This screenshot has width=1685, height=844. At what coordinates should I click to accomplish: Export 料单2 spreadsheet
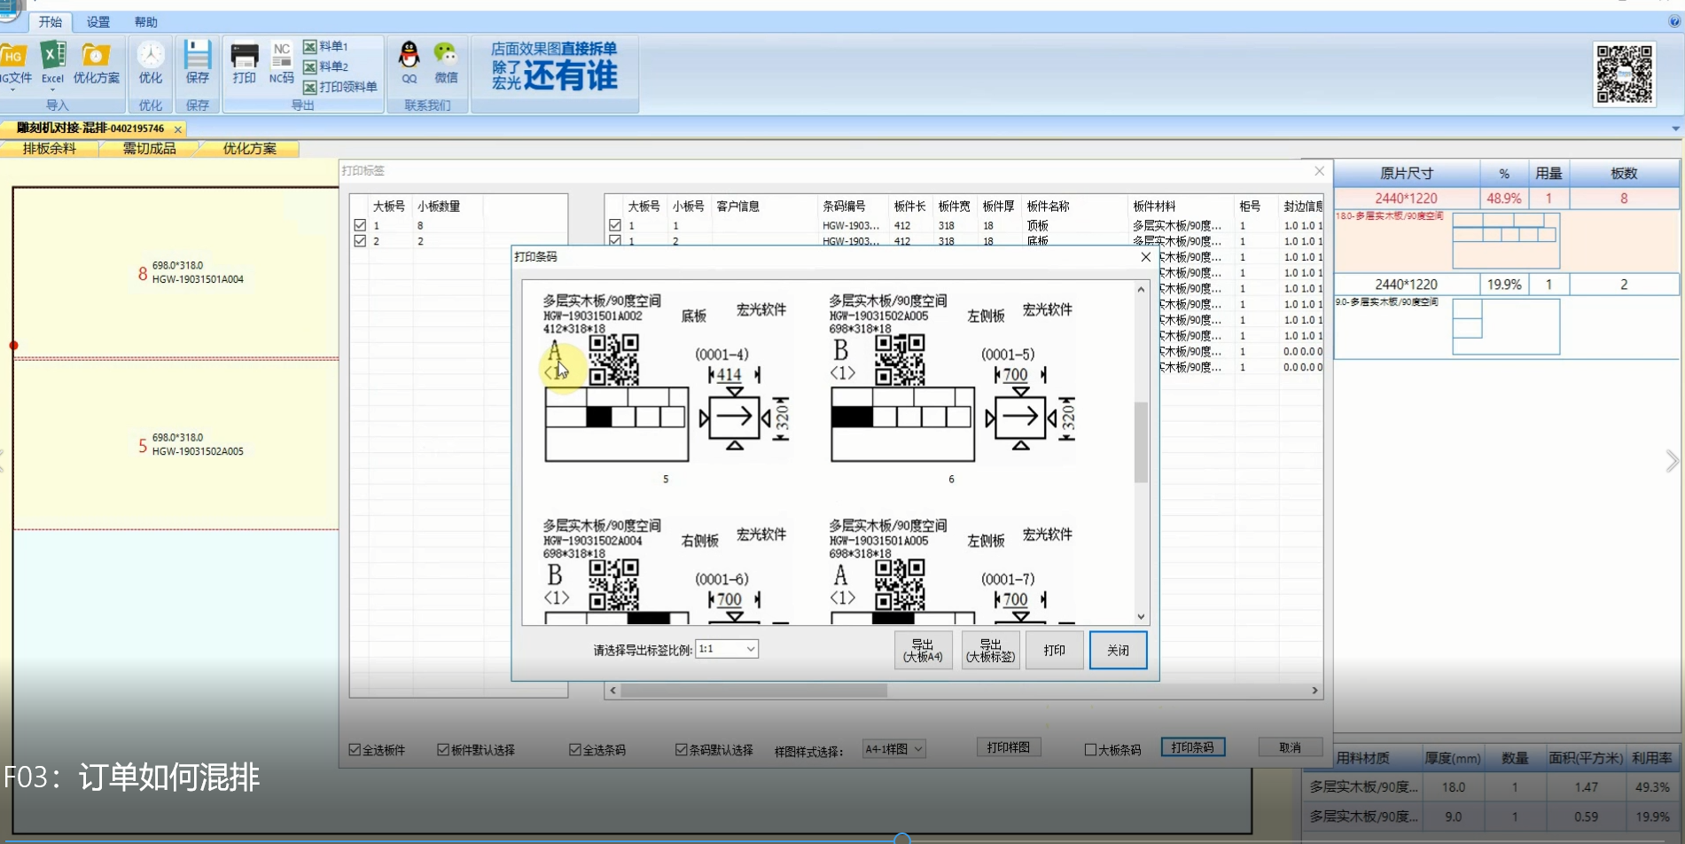coord(326,66)
